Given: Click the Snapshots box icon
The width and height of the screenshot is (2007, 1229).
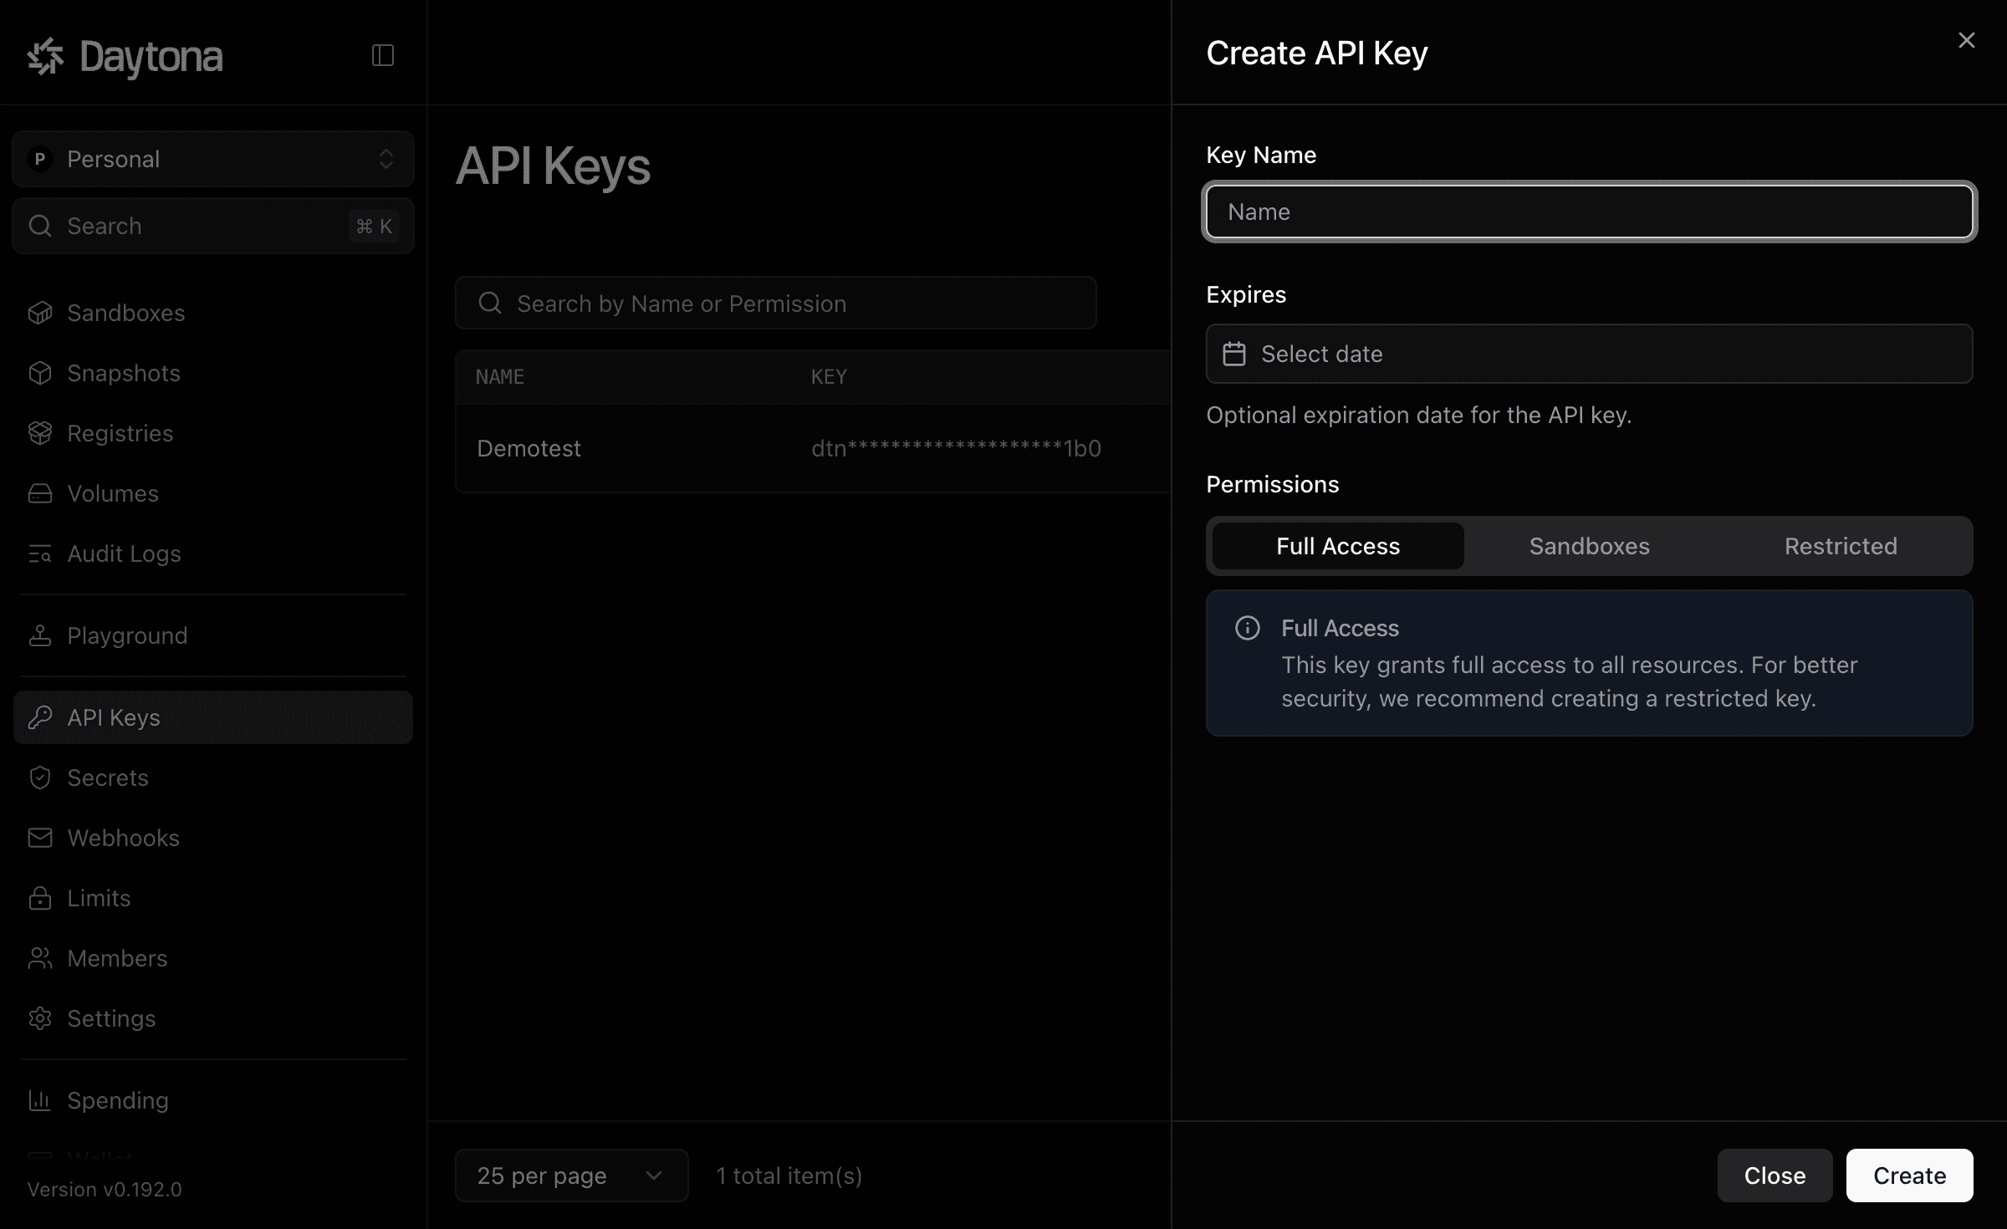Looking at the screenshot, I should click(40, 373).
